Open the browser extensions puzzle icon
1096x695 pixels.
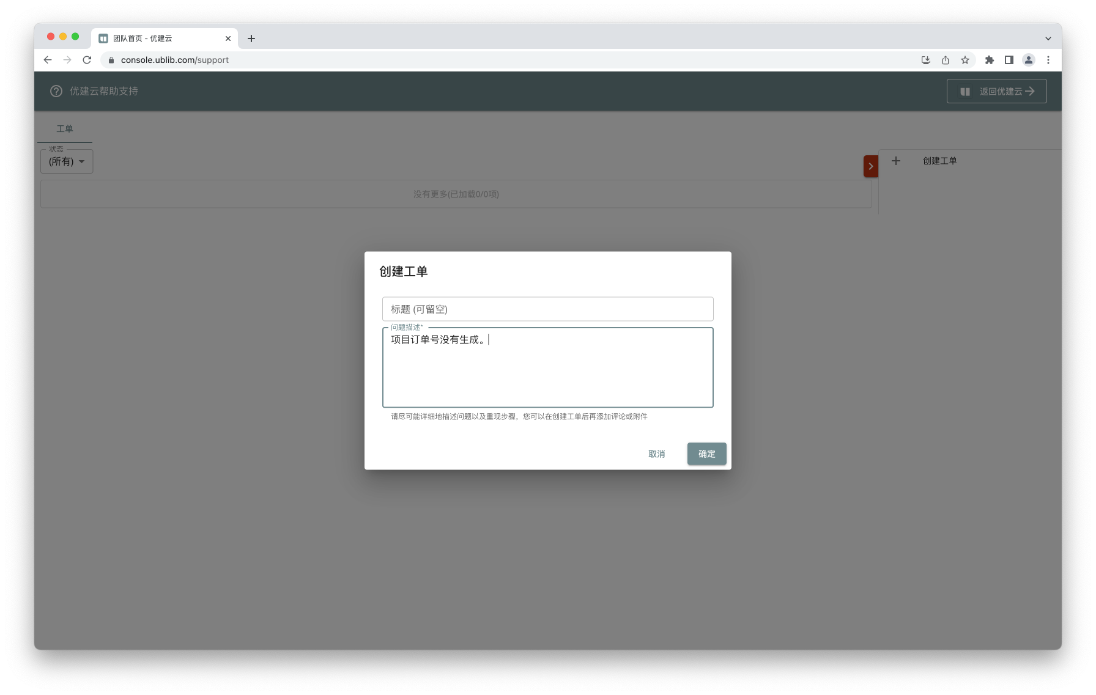tap(989, 60)
